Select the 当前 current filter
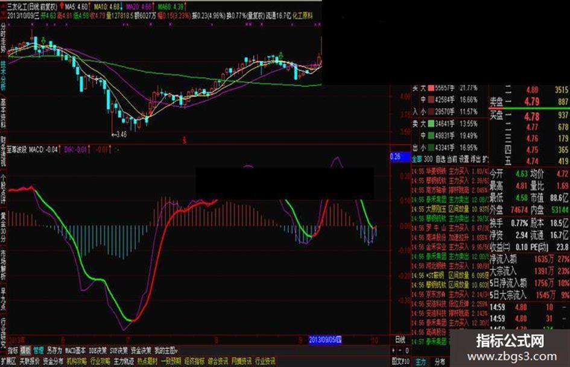 point(452,159)
